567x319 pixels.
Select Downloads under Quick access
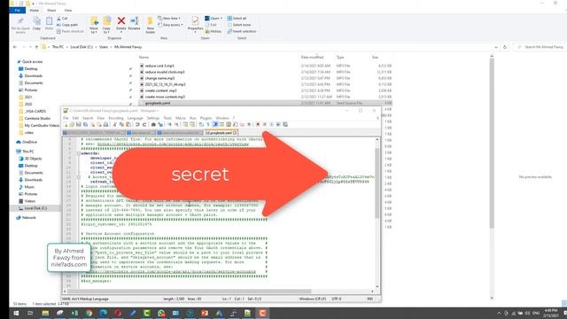coord(34,75)
